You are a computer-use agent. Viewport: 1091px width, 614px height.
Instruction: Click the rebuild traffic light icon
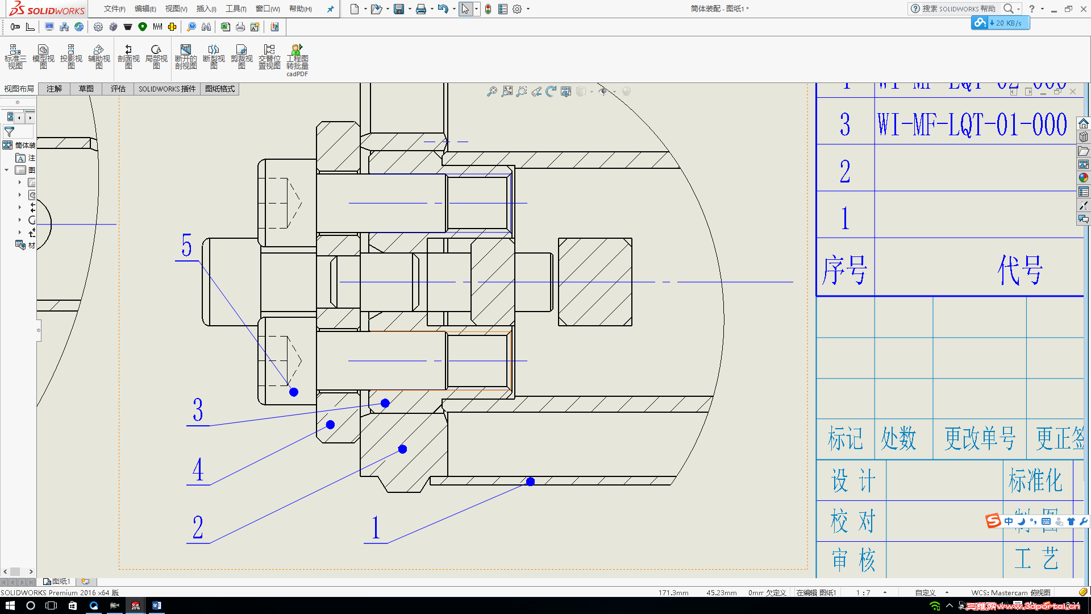(x=488, y=9)
